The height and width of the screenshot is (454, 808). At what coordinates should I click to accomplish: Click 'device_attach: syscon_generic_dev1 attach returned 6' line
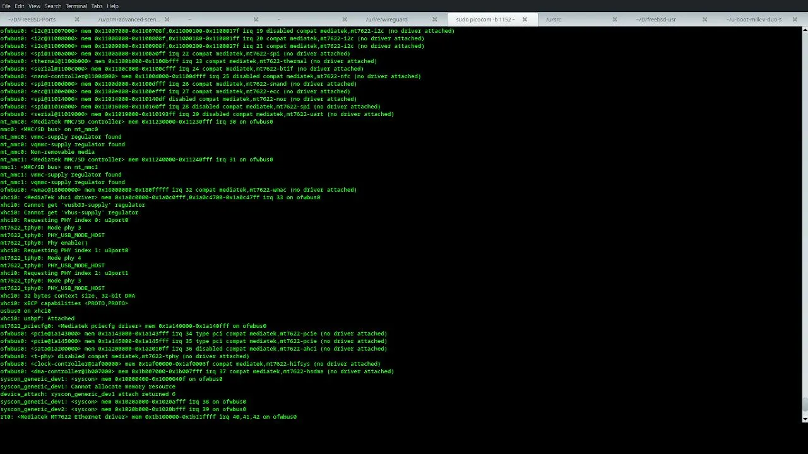coord(88,394)
